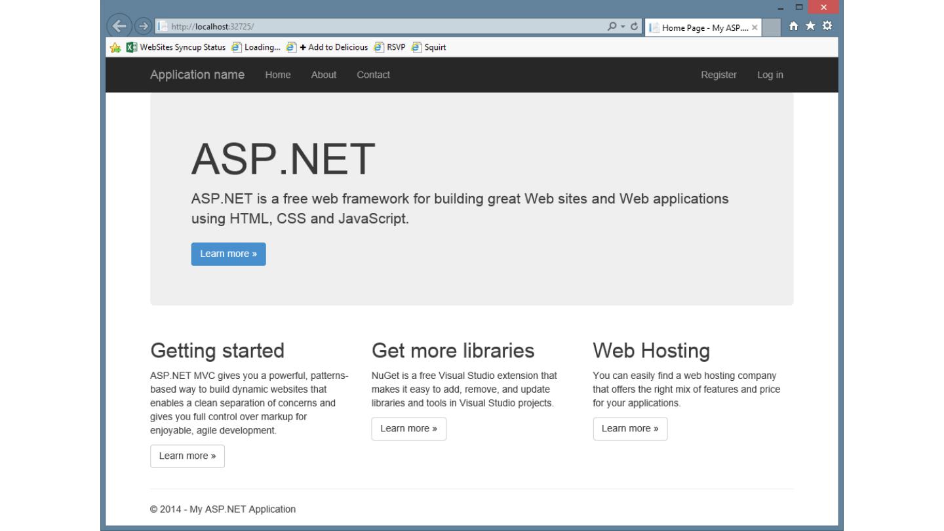944x531 pixels.
Task: Expand the address bar search dropdown arrow
Action: [x=623, y=27]
